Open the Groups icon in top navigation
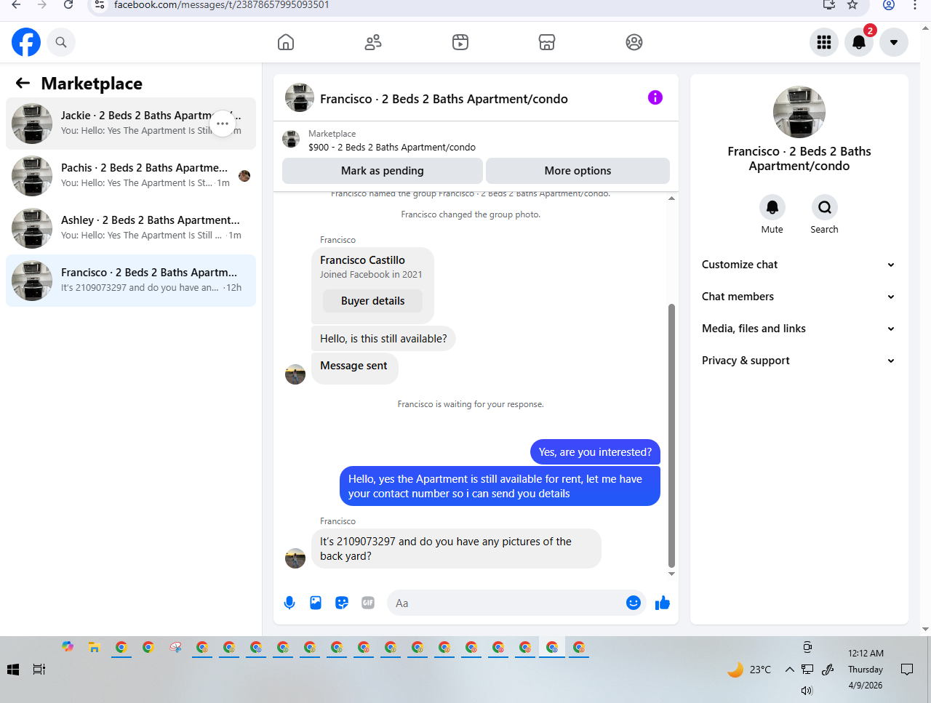The height and width of the screenshot is (703, 931). coord(634,42)
